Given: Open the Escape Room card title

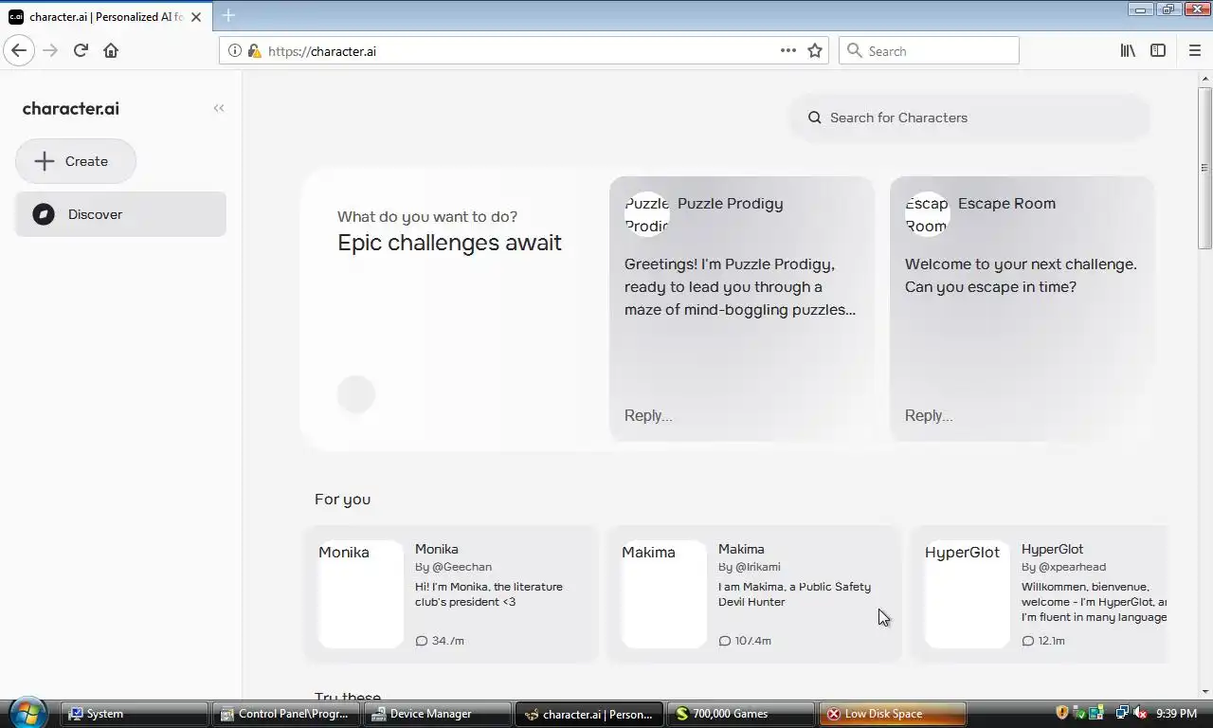Looking at the screenshot, I should [x=1006, y=203].
